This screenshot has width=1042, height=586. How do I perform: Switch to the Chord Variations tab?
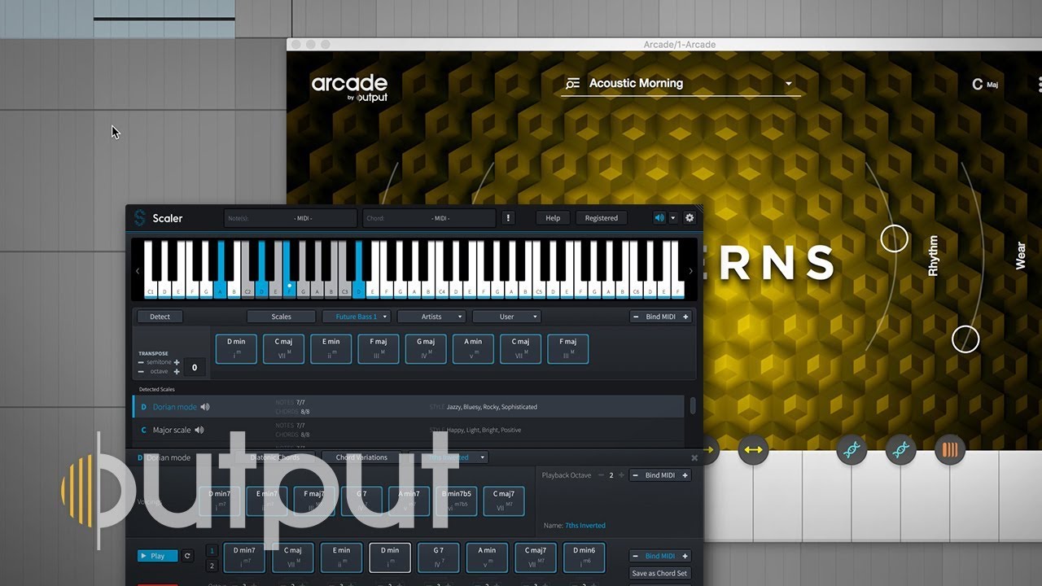tap(361, 457)
